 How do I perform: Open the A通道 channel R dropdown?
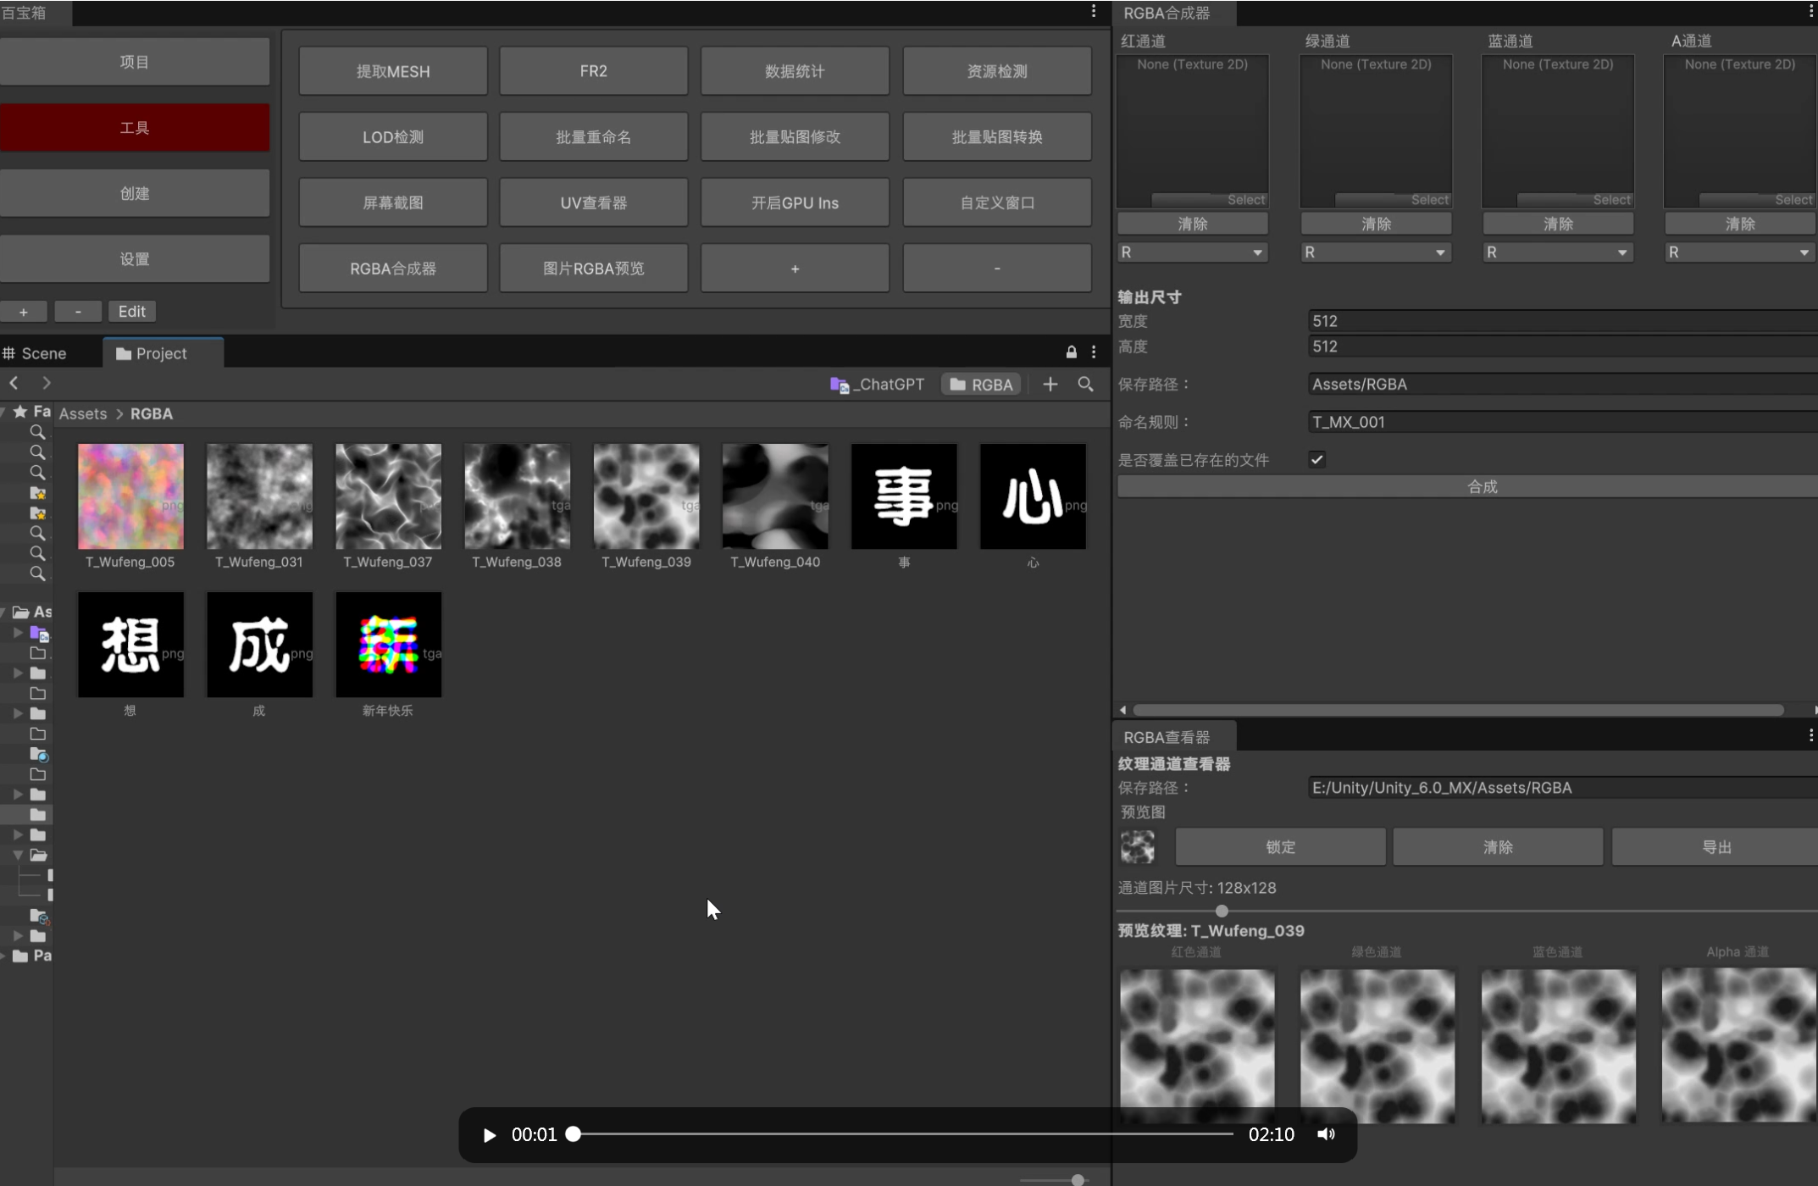(1738, 252)
